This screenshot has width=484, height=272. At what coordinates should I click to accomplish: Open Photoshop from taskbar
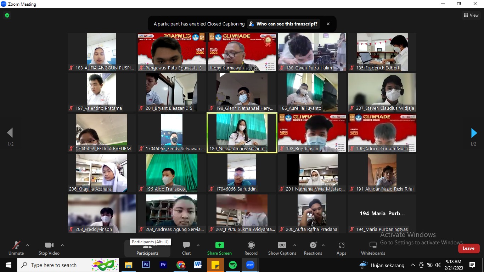point(146,265)
